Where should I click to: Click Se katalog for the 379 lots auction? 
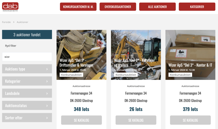pyautogui.click(x=190, y=120)
